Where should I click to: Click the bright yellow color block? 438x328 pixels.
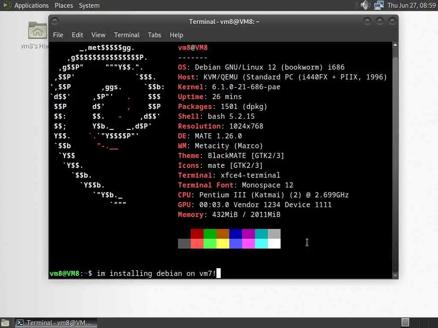[223, 243]
